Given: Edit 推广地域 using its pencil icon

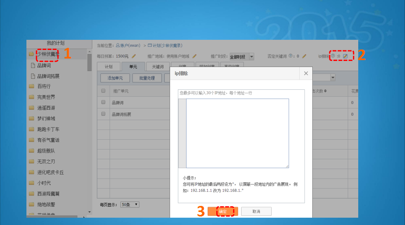Looking at the screenshot, I should (194, 56).
